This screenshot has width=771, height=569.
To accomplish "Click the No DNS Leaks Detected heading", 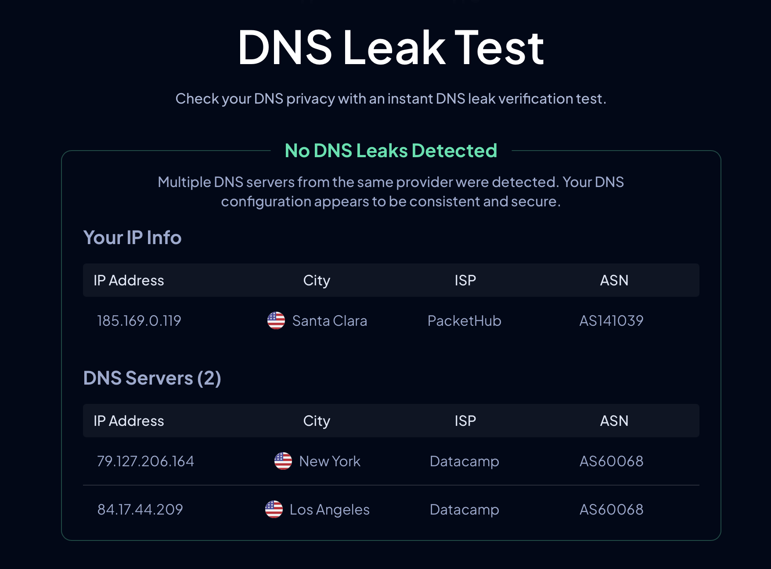I will pos(391,151).
